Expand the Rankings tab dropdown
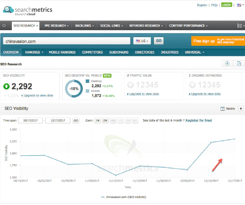This screenshot has width=245, height=205. click(x=34, y=52)
